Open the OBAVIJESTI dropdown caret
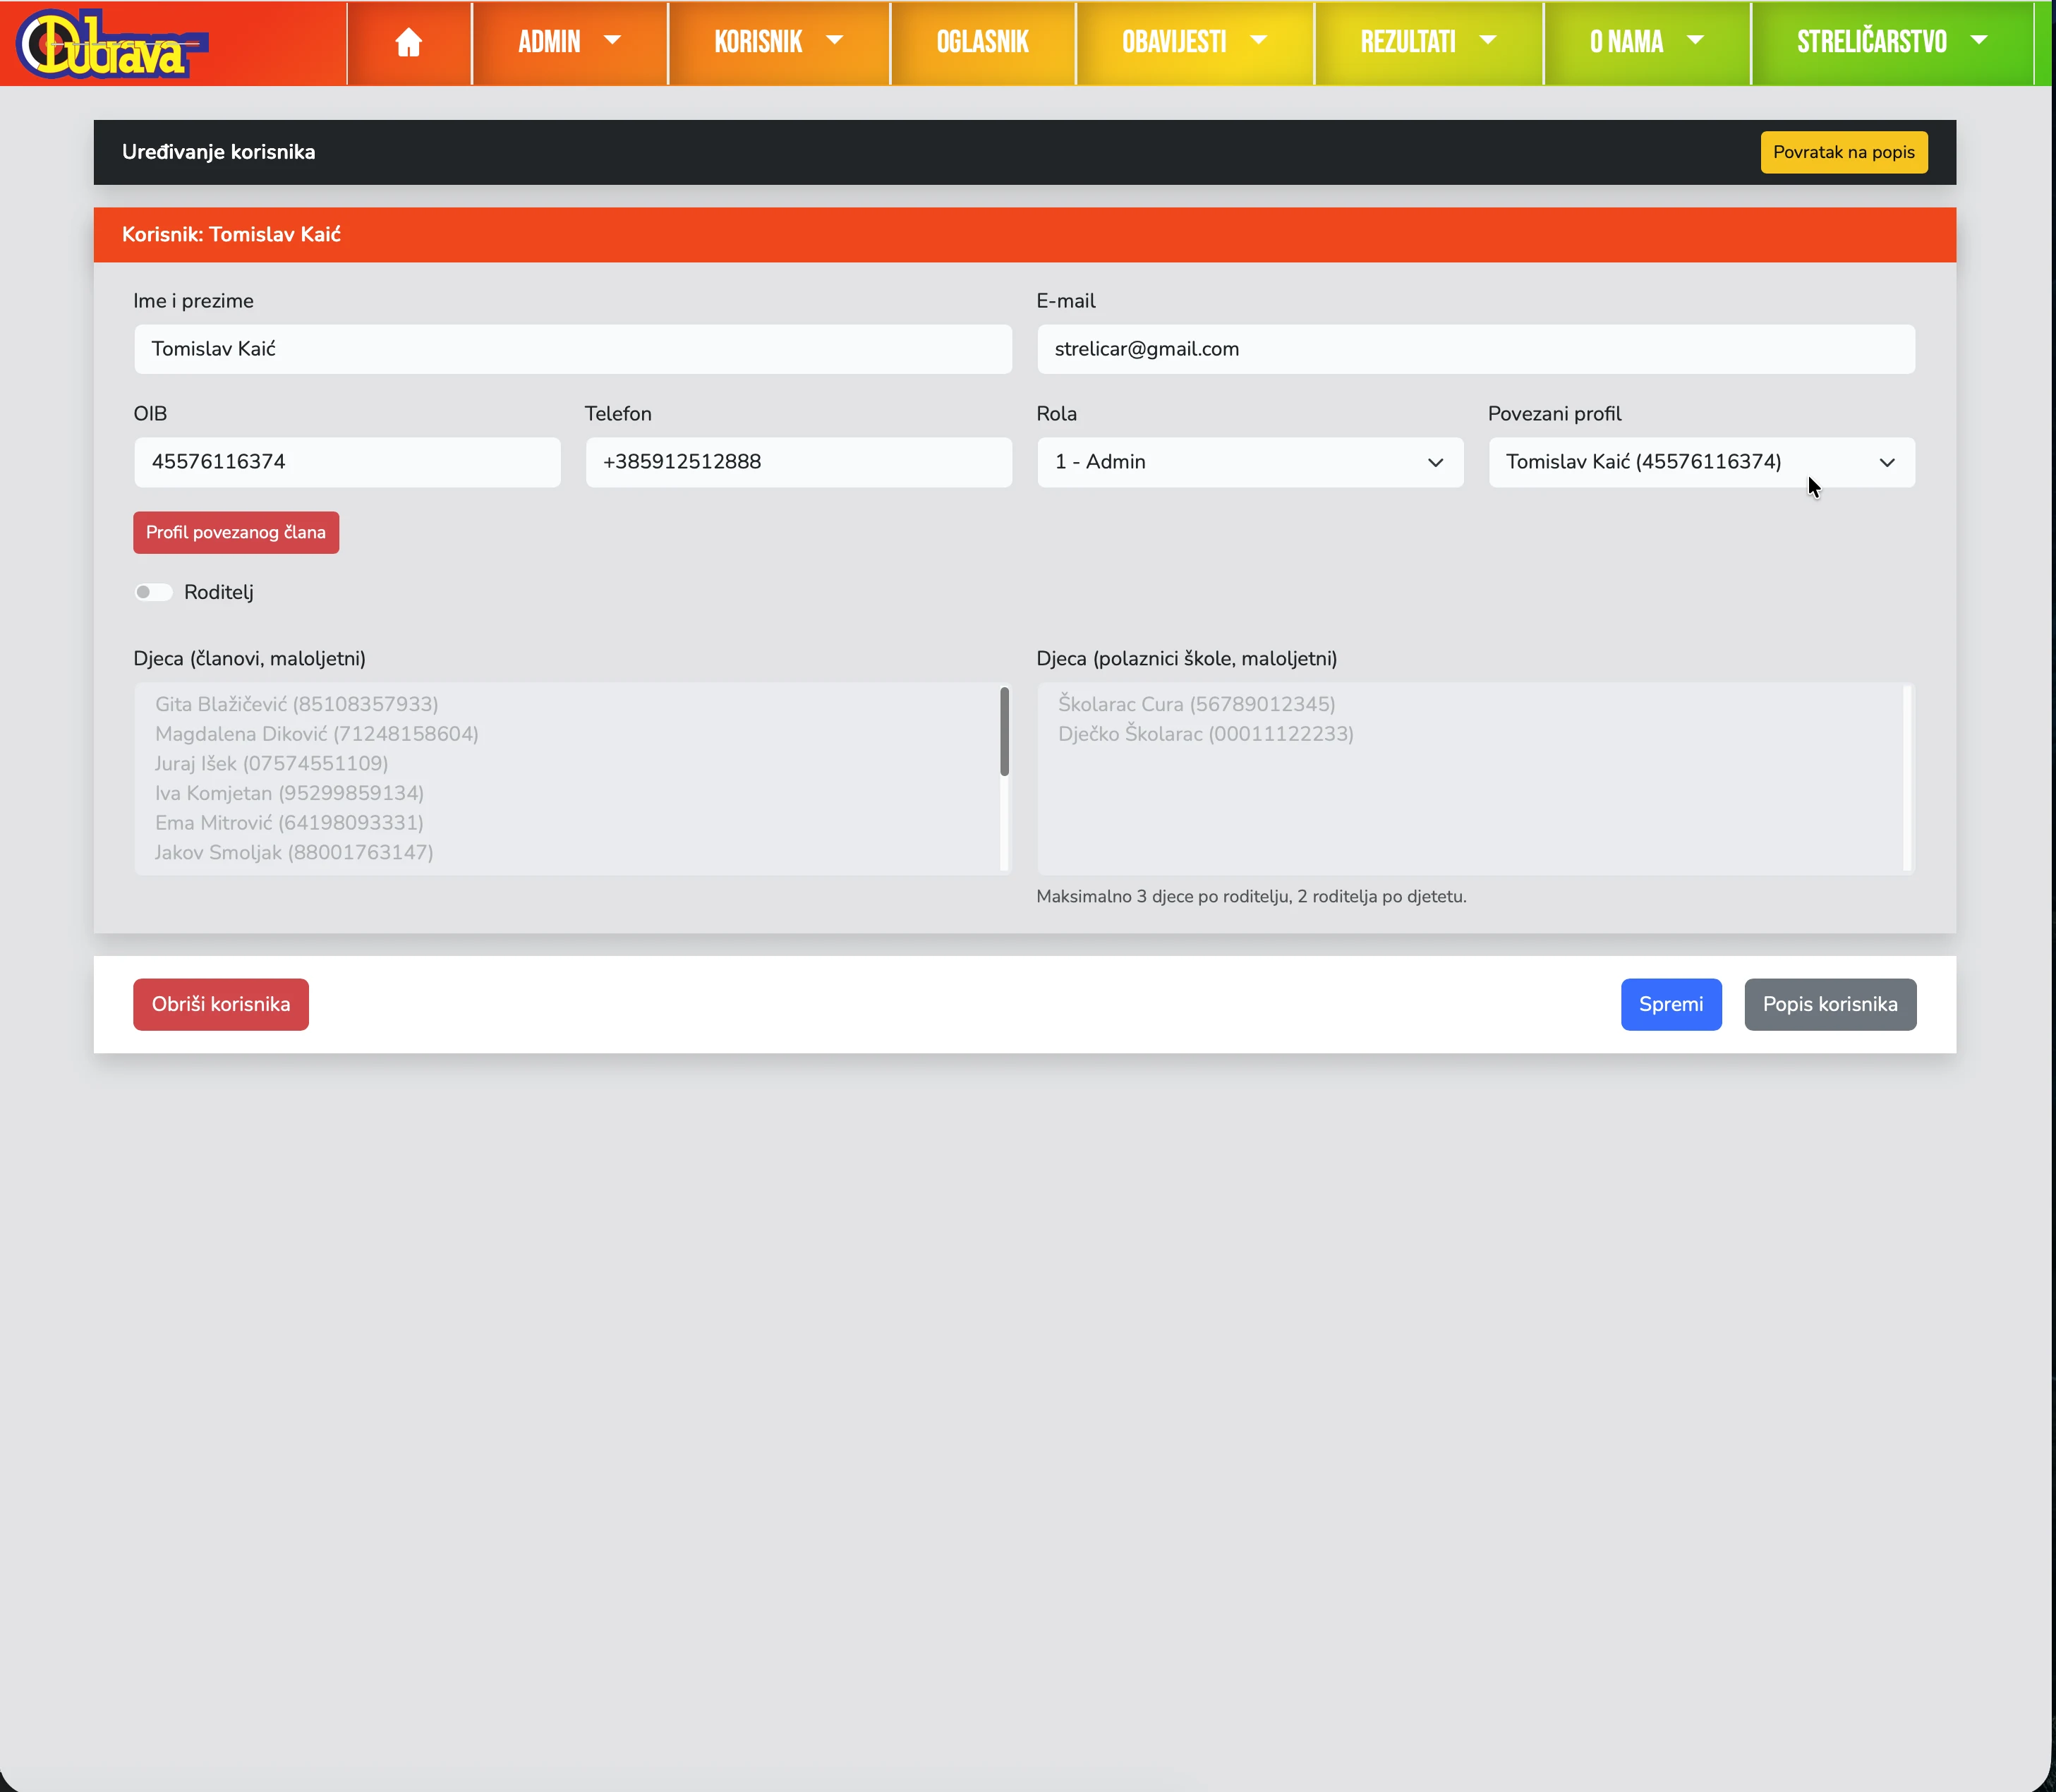Image resolution: width=2056 pixels, height=1792 pixels. (1258, 41)
